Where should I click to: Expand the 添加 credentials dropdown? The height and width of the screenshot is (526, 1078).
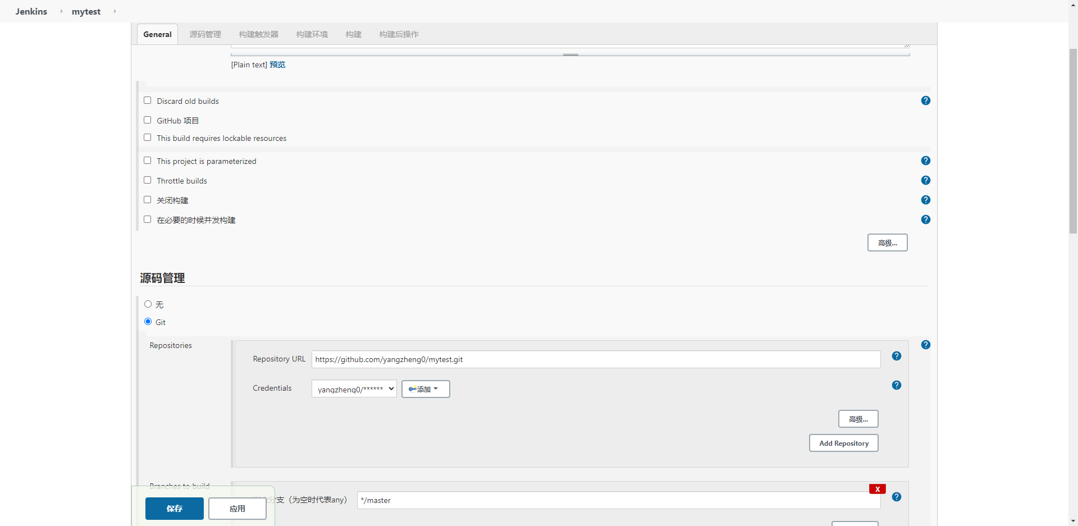(425, 388)
